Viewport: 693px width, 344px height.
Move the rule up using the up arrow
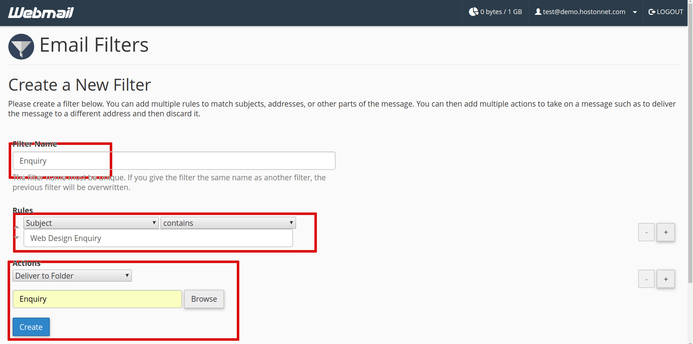coord(16,226)
